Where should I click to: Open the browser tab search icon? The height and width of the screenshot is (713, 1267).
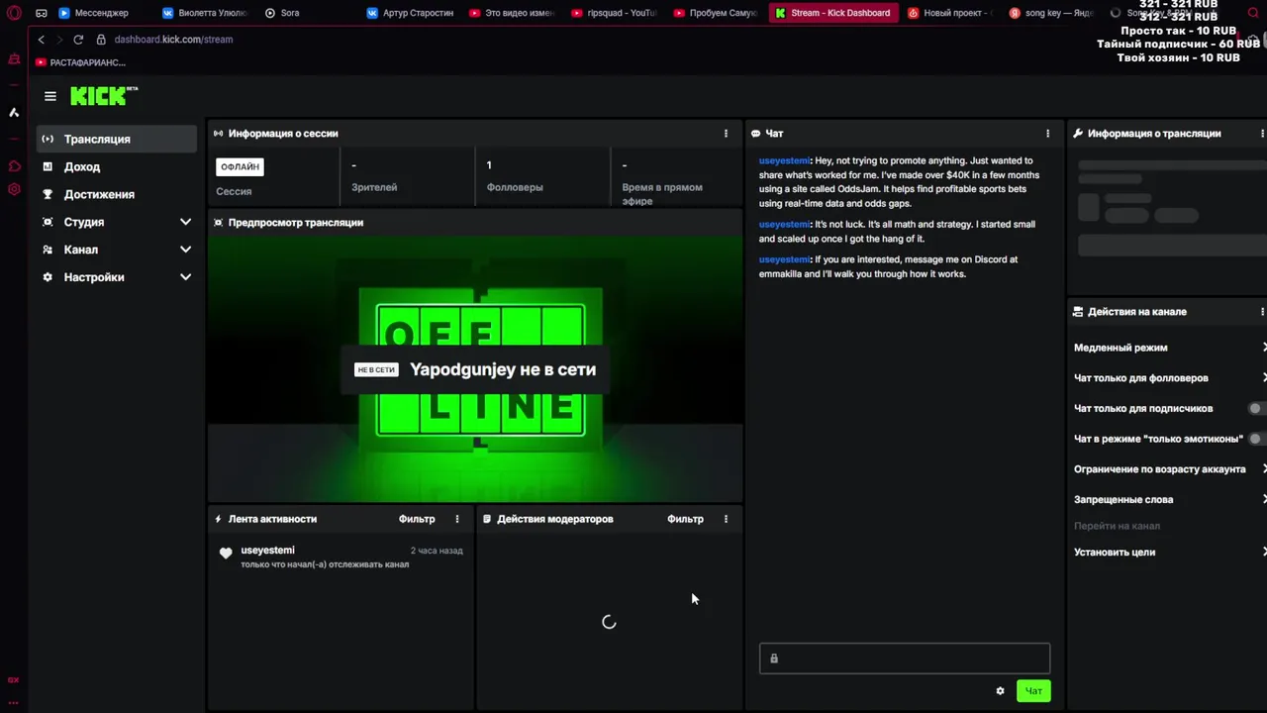coord(1252,13)
